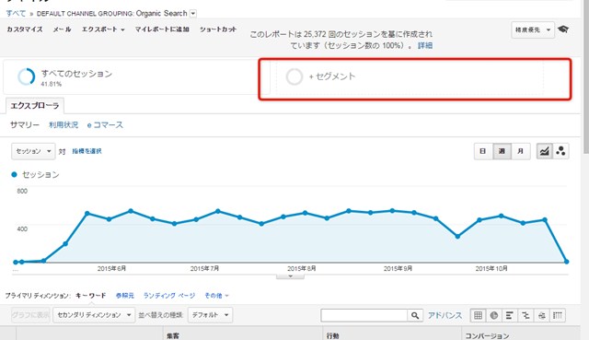Click the メール menu item

(62, 29)
